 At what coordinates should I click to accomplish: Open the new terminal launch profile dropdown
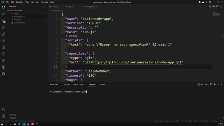coord(208,85)
